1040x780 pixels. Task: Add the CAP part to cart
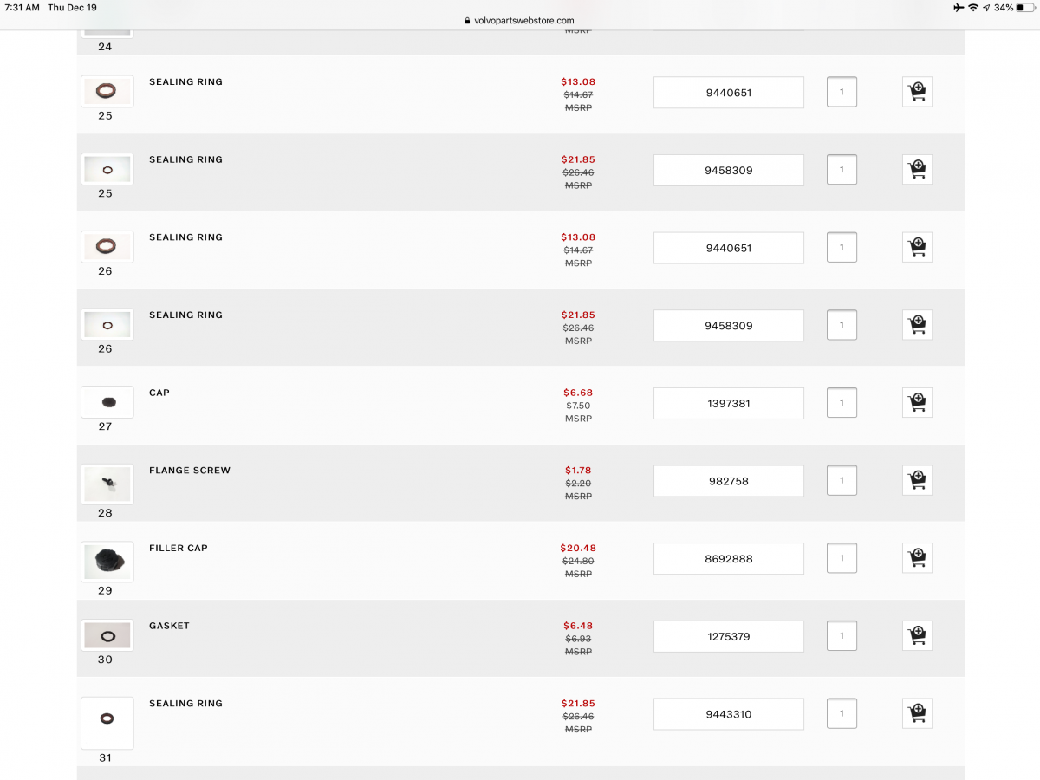click(x=917, y=402)
